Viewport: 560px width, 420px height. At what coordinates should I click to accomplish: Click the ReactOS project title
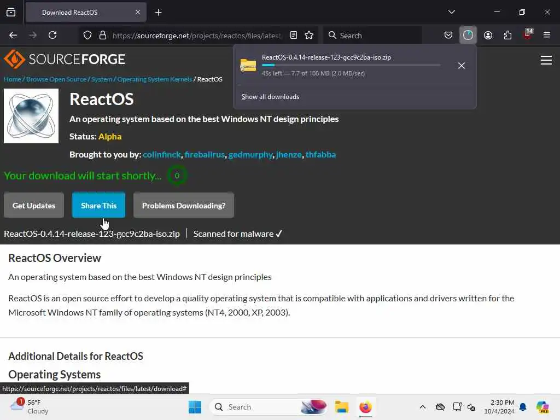(101, 99)
